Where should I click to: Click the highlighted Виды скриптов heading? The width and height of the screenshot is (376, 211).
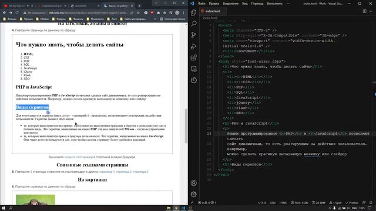[32, 107]
